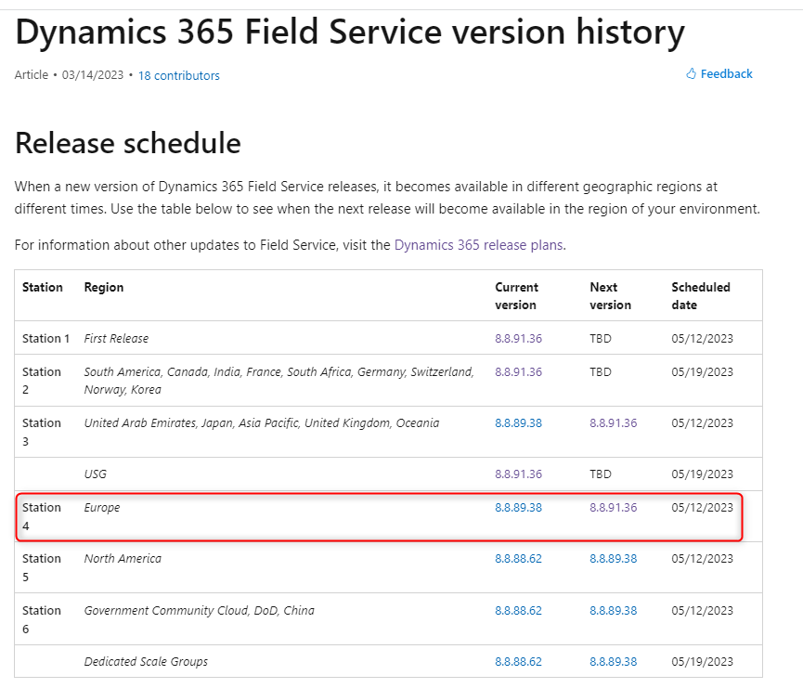Click the Dedicated Scale Groups region cell

(146, 662)
